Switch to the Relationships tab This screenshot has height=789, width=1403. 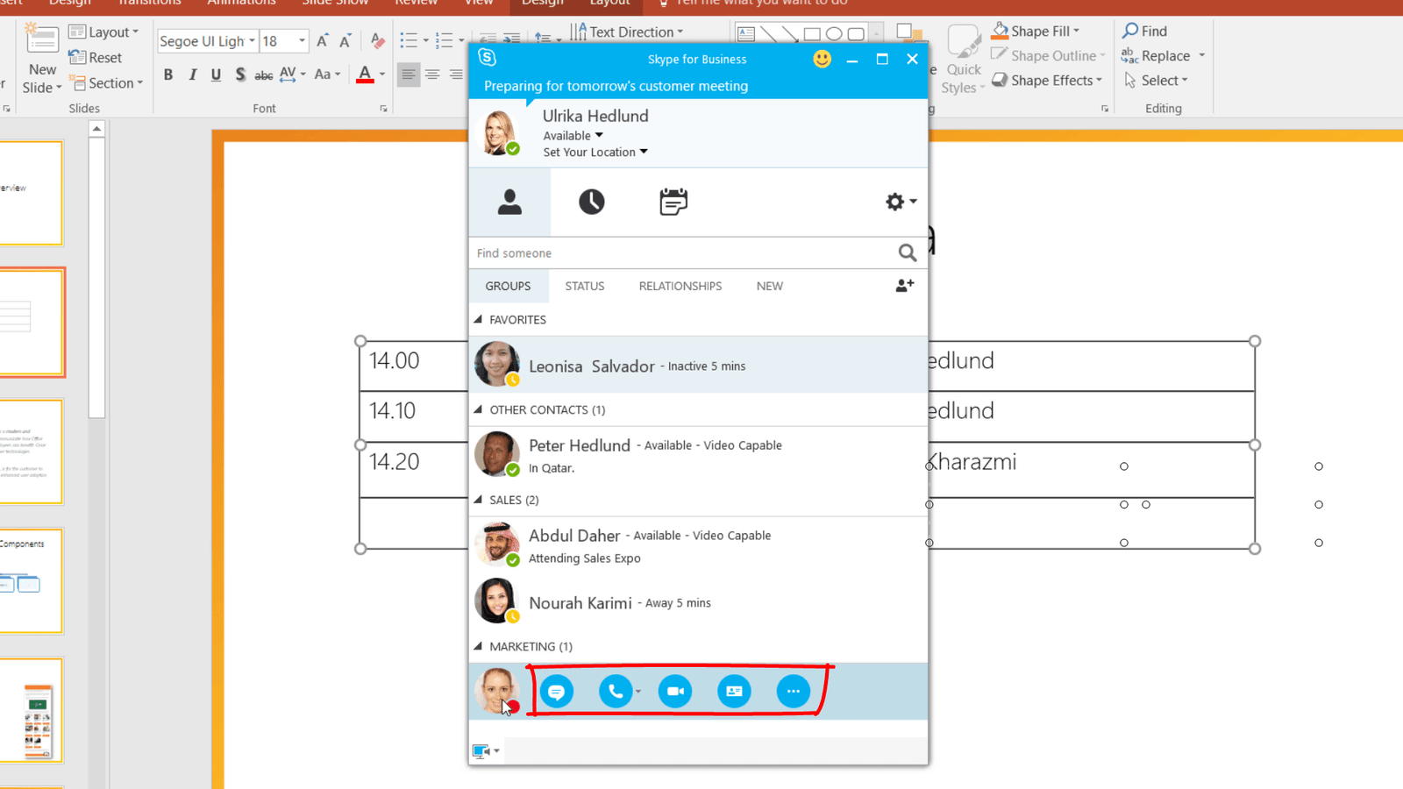680,287
